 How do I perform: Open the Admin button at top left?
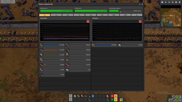(13, 2)
